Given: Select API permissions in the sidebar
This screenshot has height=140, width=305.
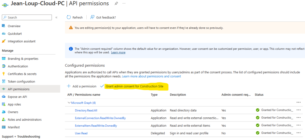Looking at the screenshot, I should point(19,89).
